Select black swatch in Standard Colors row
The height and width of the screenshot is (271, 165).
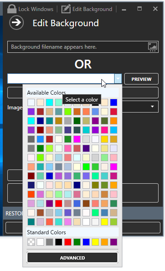tap(59, 242)
